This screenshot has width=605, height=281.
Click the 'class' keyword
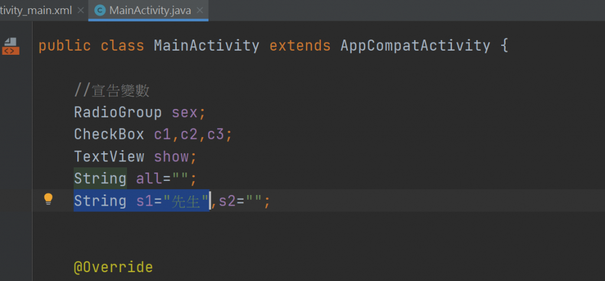click(122, 46)
